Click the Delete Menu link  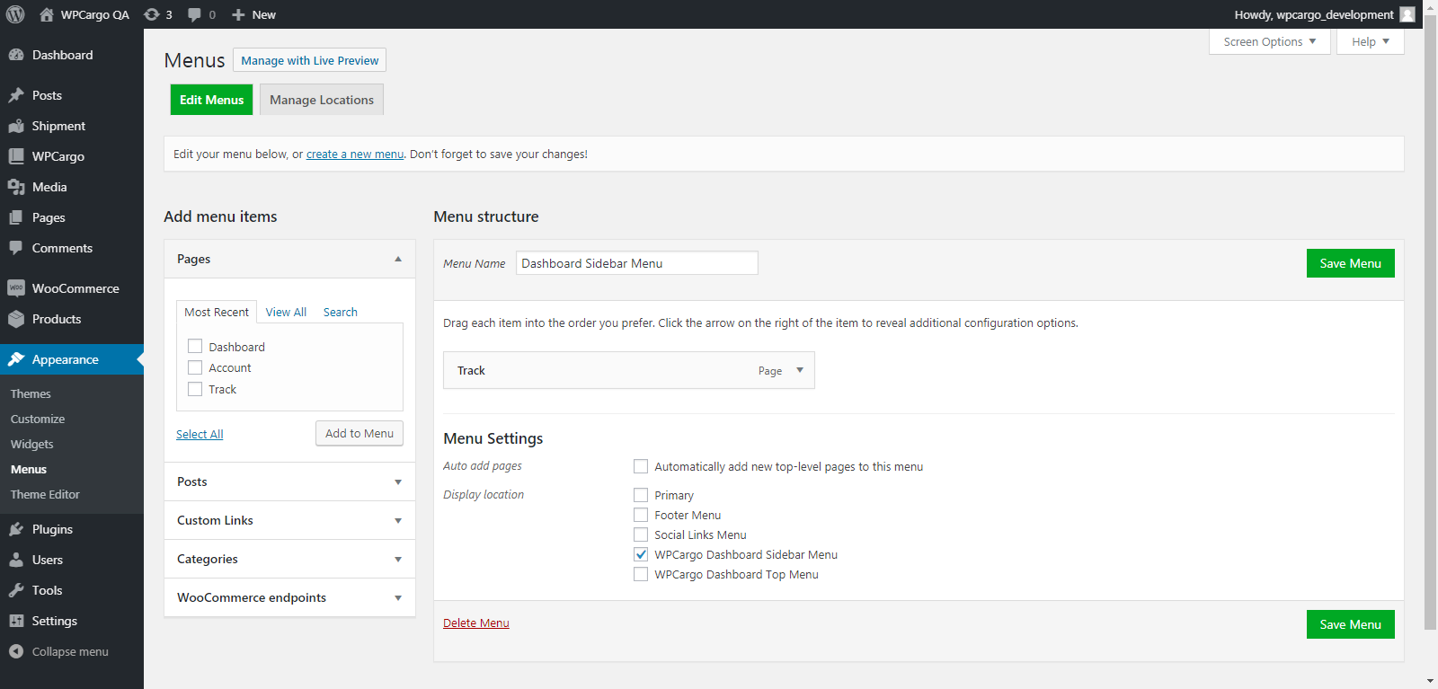(x=475, y=623)
